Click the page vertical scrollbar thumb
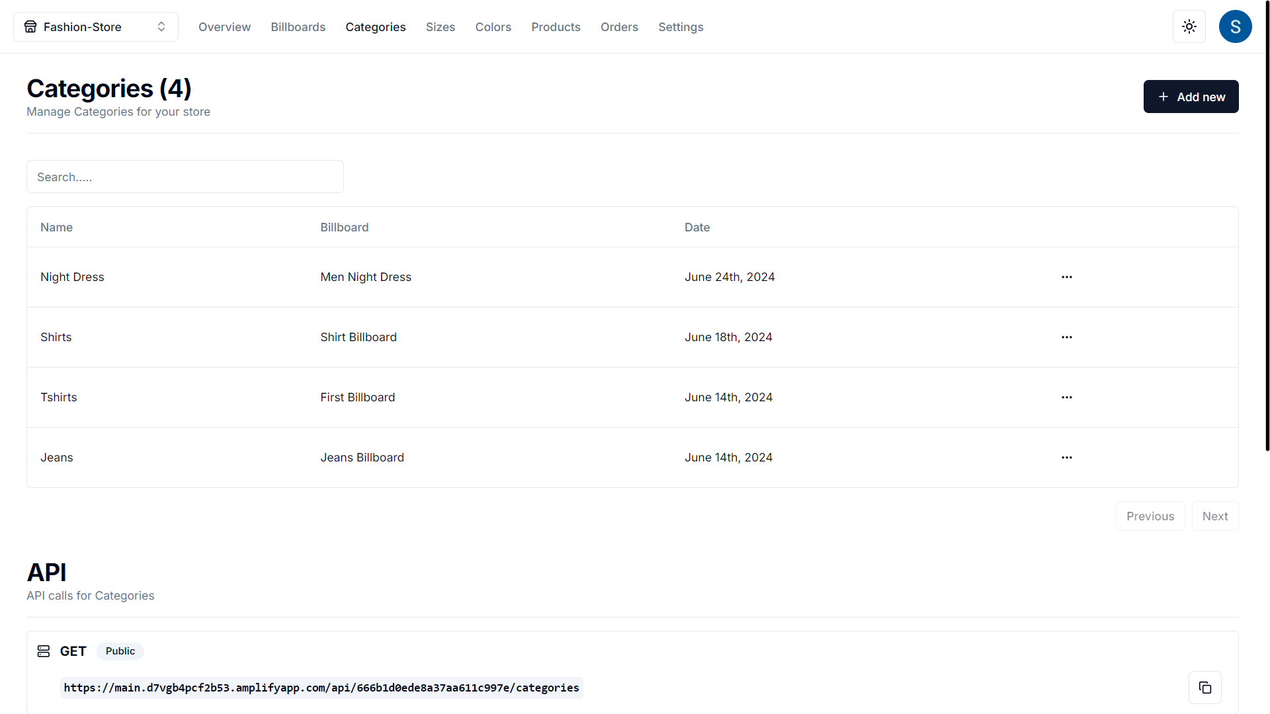The height and width of the screenshot is (714, 1270). click(1267, 225)
